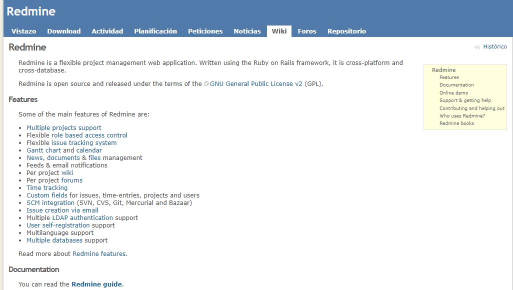Jump to Features in table of contents
This screenshot has height=290, width=513.
coord(449,77)
